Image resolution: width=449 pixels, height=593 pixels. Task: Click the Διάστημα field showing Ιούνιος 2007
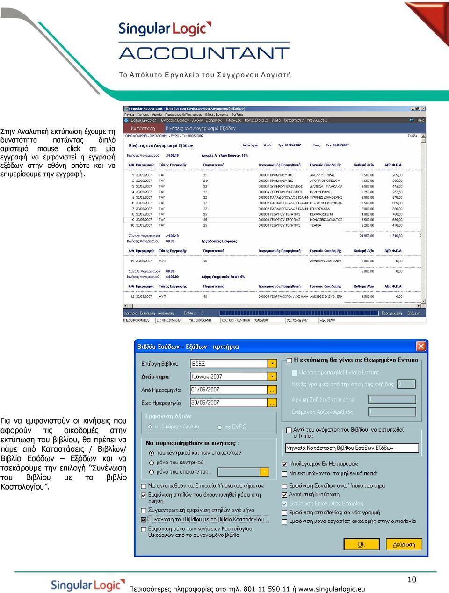click(x=229, y=376)
